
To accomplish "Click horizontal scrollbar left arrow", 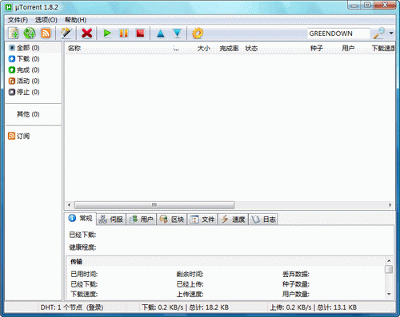I will (x=69, y=205).
